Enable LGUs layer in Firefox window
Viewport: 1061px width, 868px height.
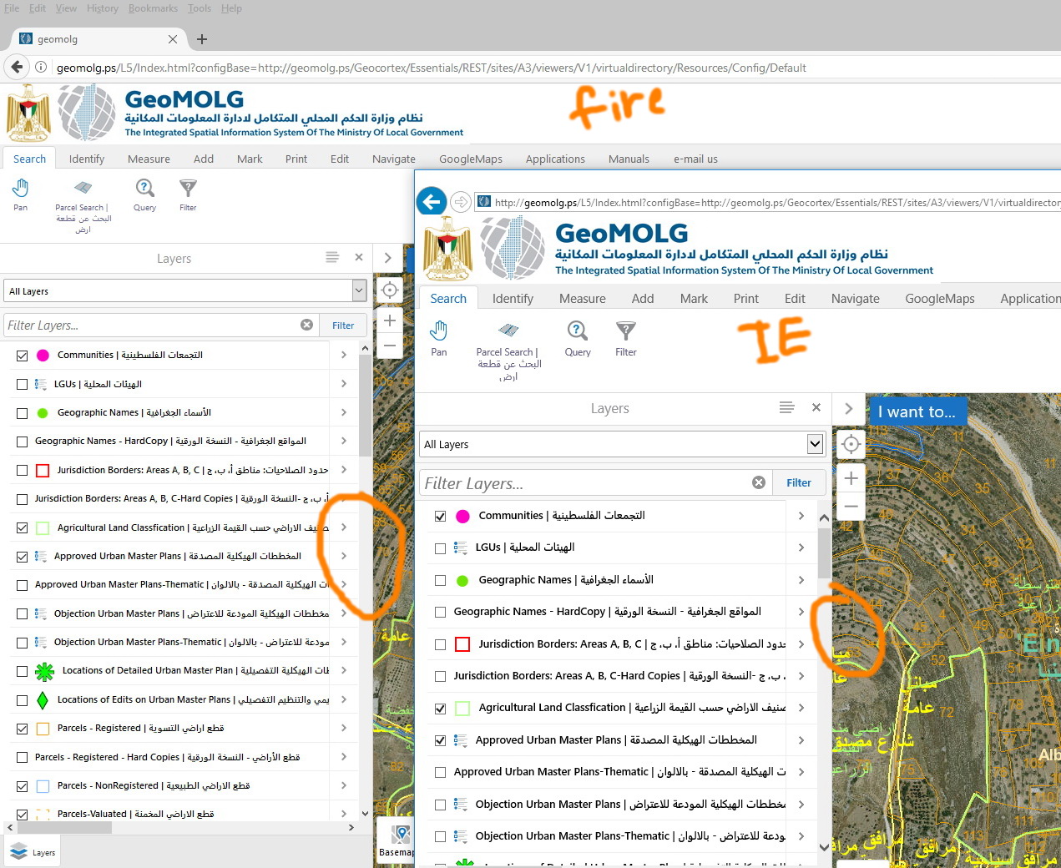coord(23,384)
